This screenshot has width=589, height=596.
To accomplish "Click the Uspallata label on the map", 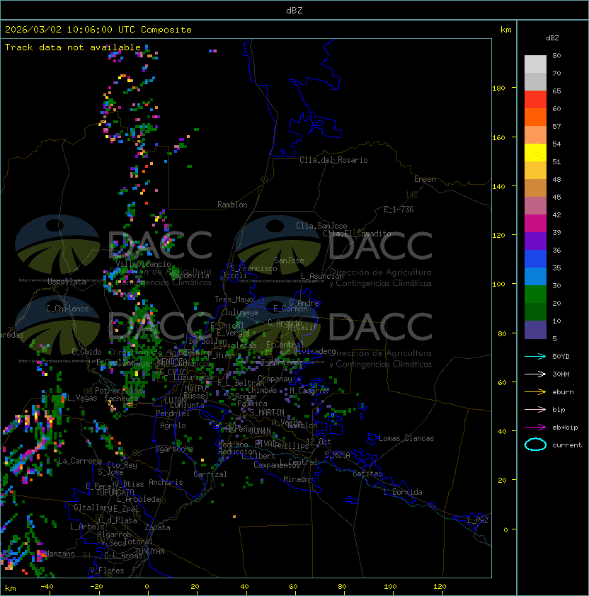I will [67, 282].
